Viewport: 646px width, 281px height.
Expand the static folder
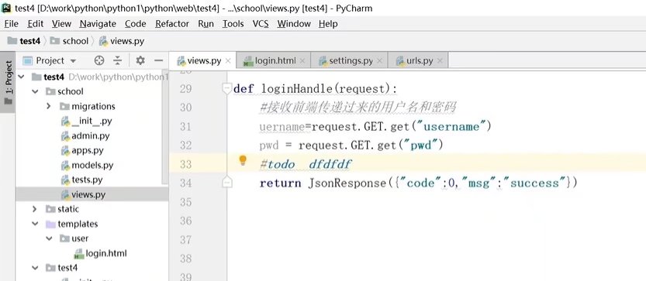[35, 209]
